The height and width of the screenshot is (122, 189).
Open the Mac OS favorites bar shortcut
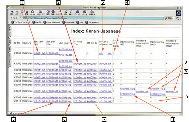[37, 22]
